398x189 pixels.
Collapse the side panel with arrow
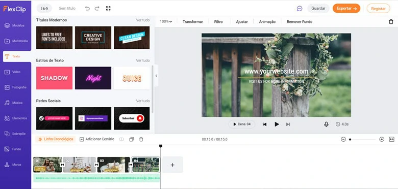(156, 76)
